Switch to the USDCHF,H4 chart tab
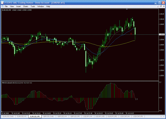The height and width of the screenshot is (119, 166). [x=125, y=116]
